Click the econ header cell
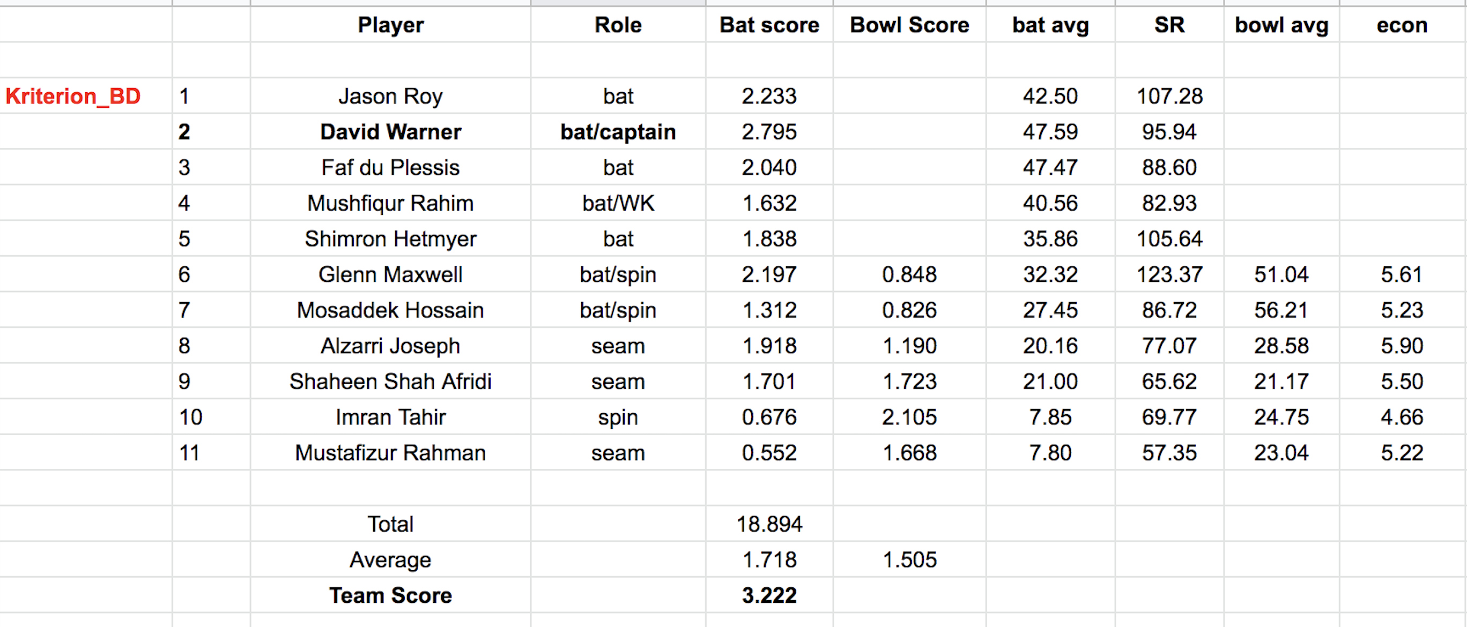 click(x=1402, y=25)
